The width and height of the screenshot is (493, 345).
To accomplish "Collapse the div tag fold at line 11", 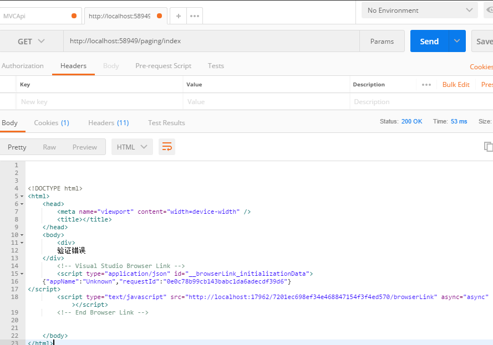I will click(x=22, y=243).
